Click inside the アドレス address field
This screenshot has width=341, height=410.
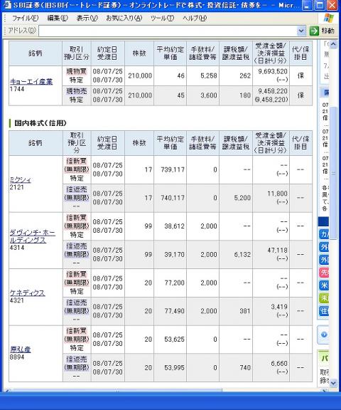168,31
